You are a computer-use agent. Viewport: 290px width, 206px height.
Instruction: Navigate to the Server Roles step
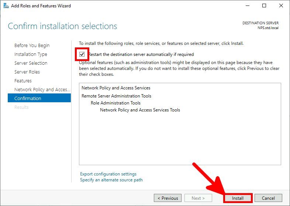[27, 72]
